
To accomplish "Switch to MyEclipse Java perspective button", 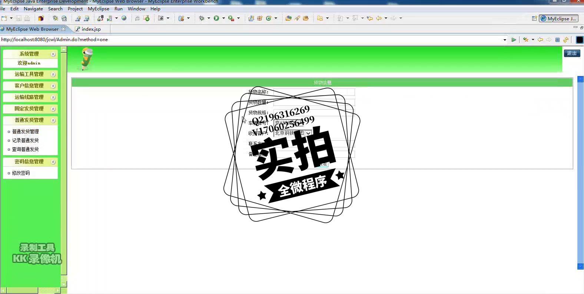I will pyautogui.click(x=558, y=19).
